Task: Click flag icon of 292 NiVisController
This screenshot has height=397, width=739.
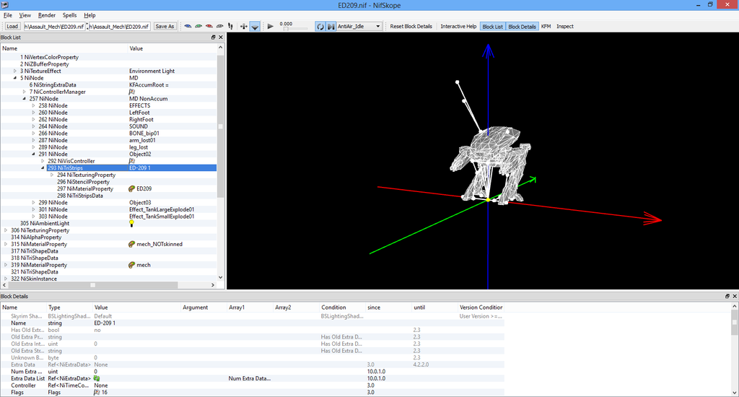Action: coord(132,161)
